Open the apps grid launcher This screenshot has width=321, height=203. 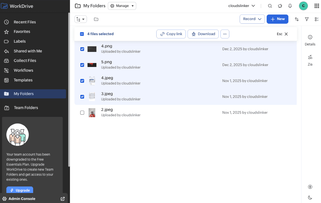tap(316, 6)
